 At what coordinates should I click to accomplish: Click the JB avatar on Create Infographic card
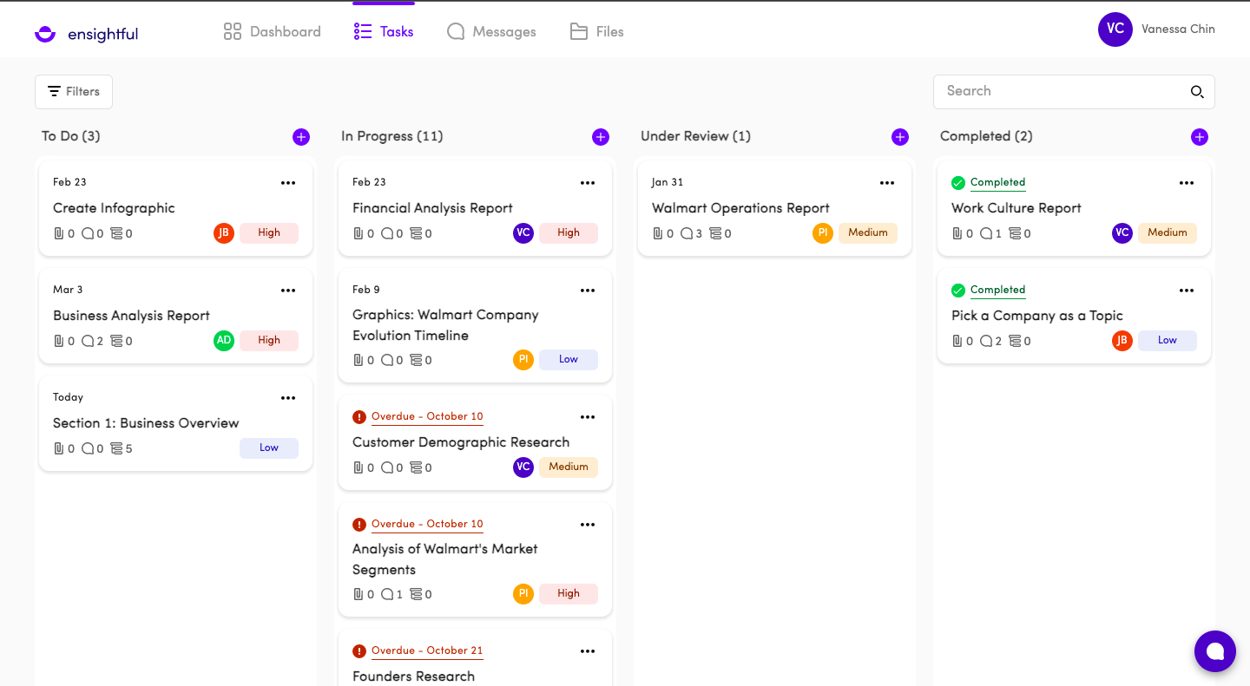223,232
